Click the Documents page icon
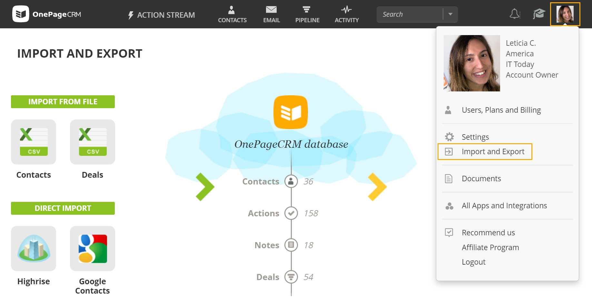Viewport: 592px width, 301px height. (449, 179)
